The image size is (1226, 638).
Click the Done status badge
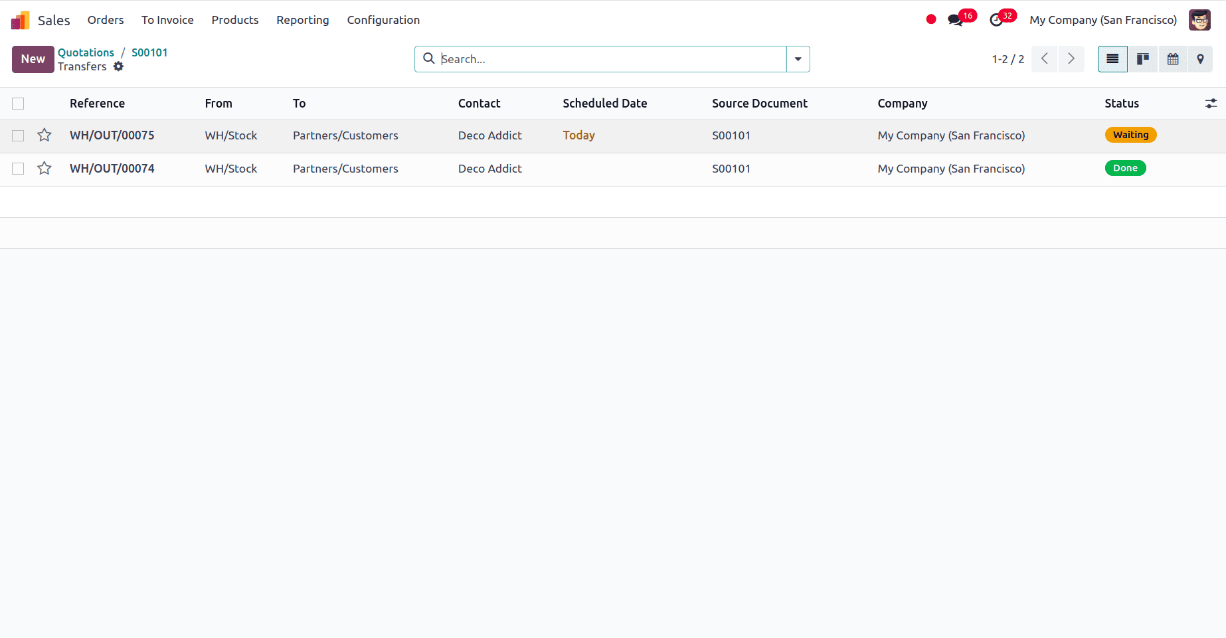tap(1125, 168)
